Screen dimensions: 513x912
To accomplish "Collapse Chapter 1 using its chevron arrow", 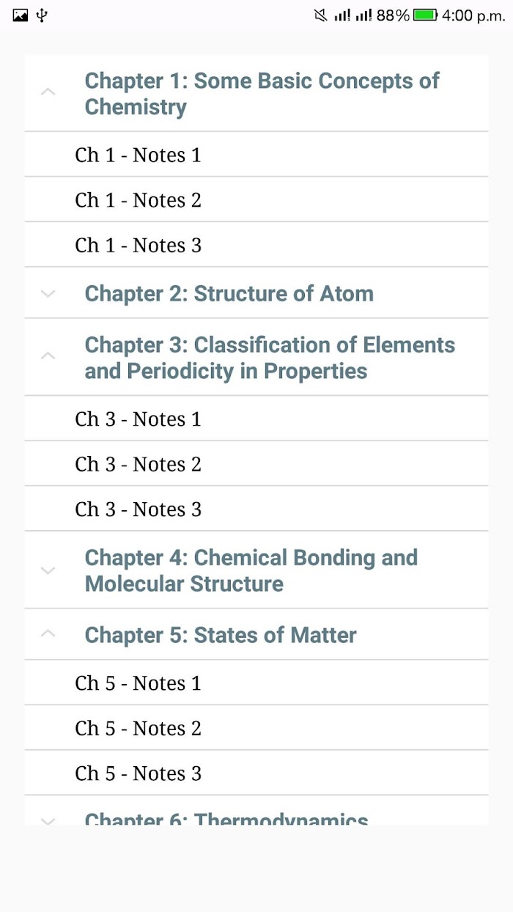I will click(x=48, y=92).
